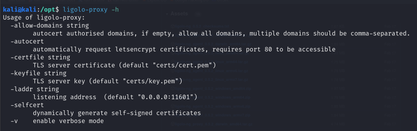Click the package icon beside agent linux_armv6.tar.gz
This screenshot has width=417, height=131.
pos(172,71)
